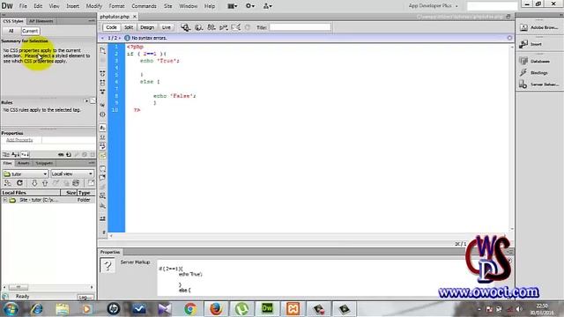Screen dimensions: 564x317
Task: Open Chrome from the taskbar
Action: click(190, 309)
